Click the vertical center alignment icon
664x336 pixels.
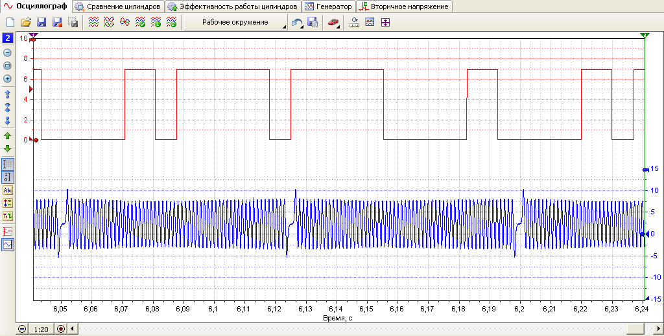coord(385,23)
